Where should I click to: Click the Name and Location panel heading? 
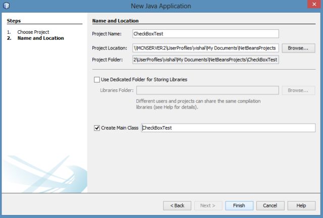click(116, 21)
